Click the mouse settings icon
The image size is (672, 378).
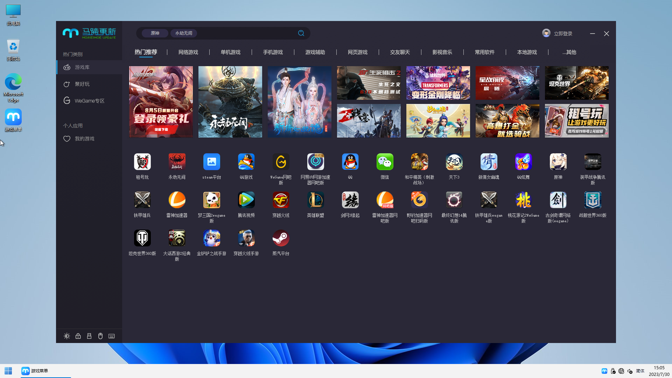[x=100, y=336]
